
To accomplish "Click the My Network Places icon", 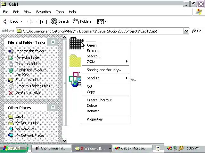I will pyautogui.click(x=11, y=136).
